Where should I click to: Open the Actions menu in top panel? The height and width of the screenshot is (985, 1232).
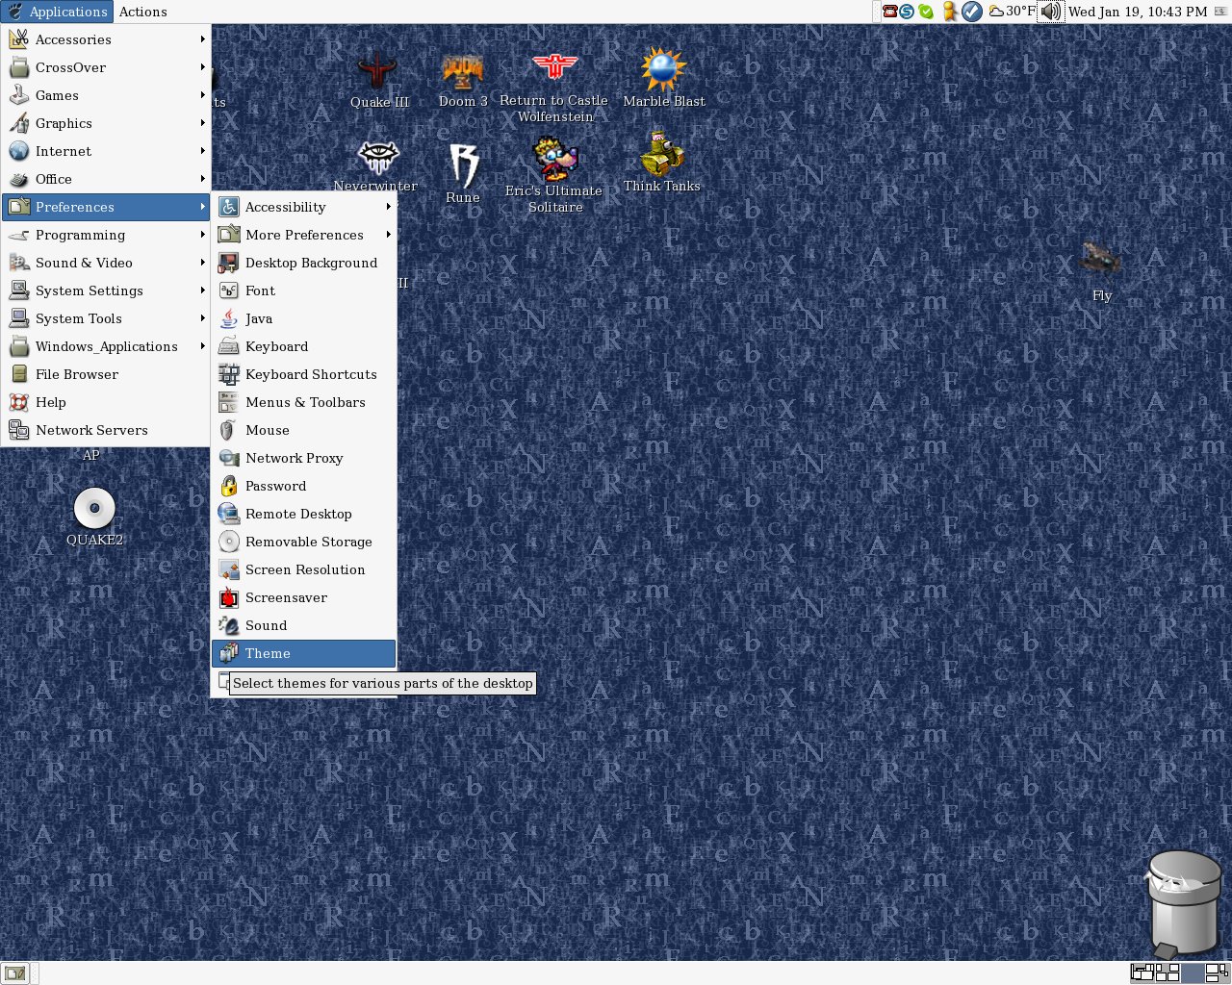click(143, 12)
